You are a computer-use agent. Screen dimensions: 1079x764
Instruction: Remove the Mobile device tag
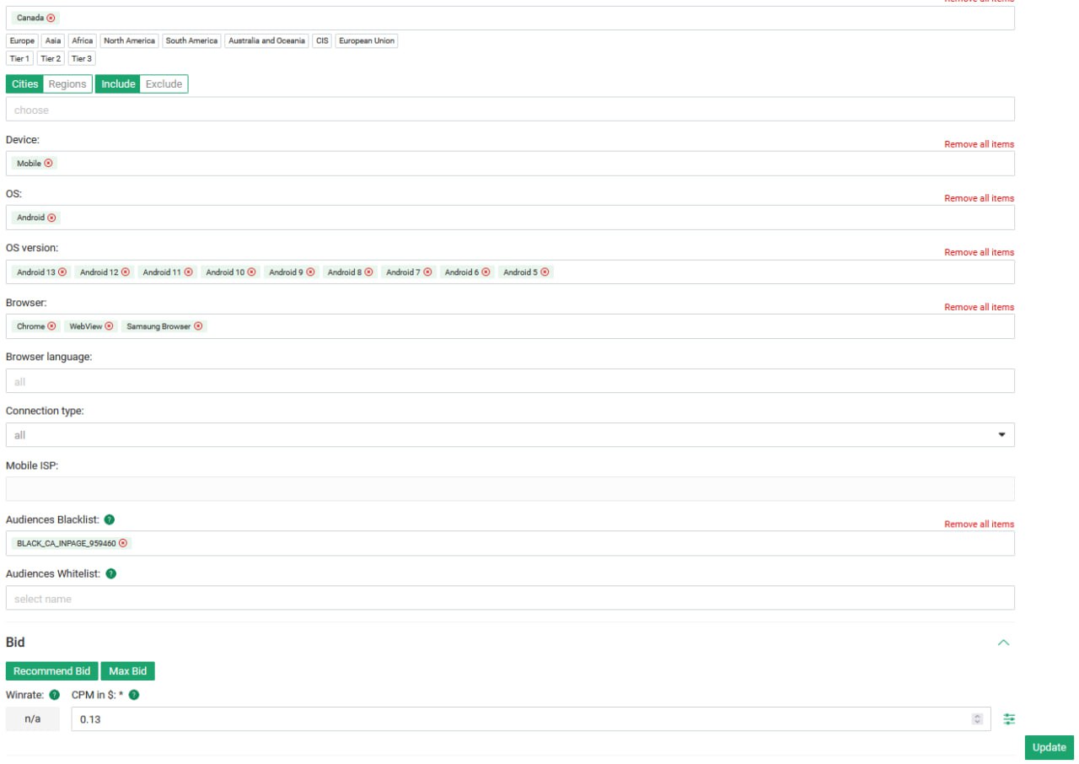click(x=48, y=164)
